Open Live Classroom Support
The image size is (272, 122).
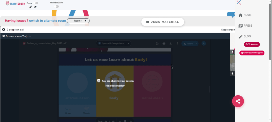pyautogui.click(x=252, y=53)
